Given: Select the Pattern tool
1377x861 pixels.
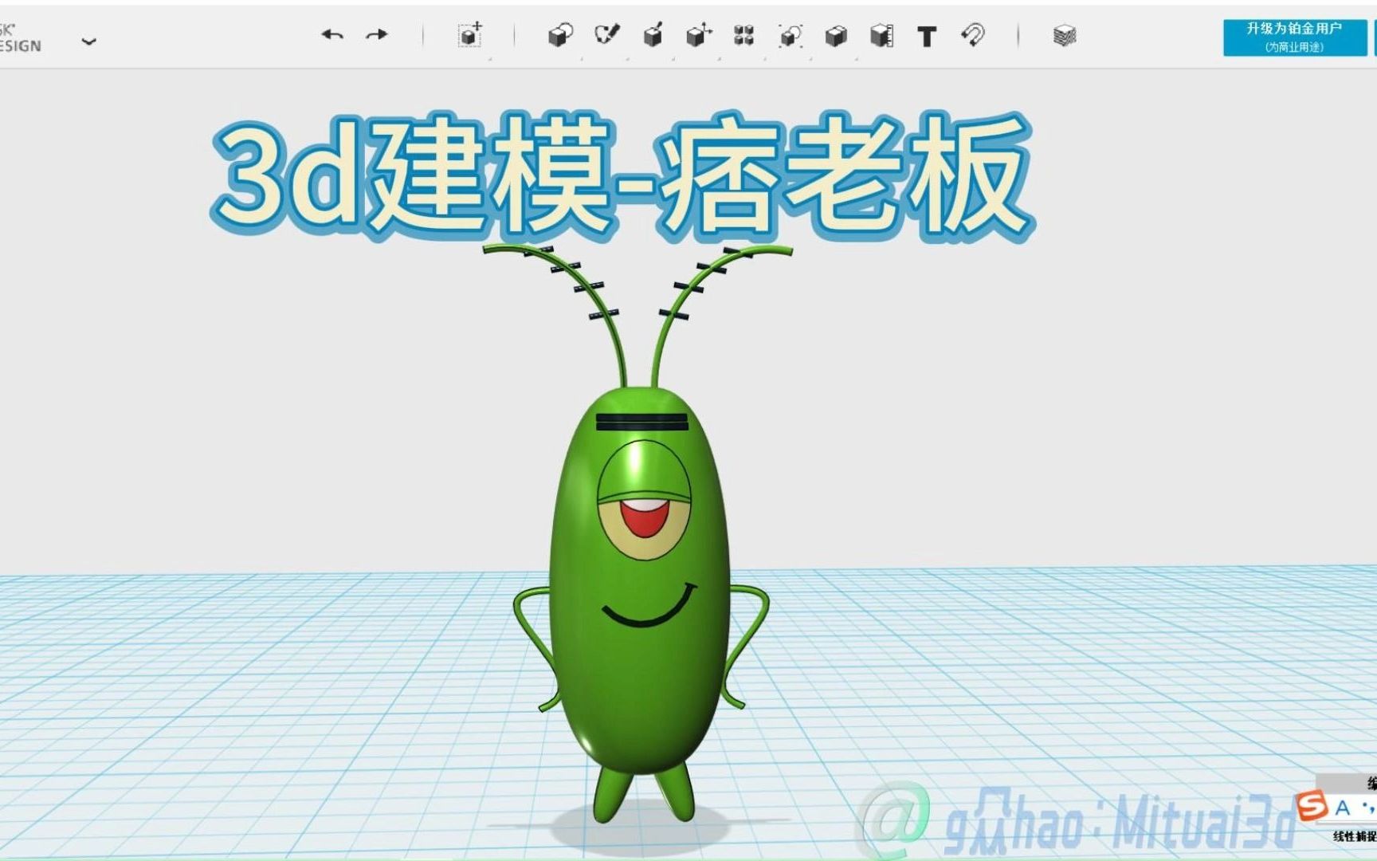Looking at the screenshot, I should [x=743, y=36].
